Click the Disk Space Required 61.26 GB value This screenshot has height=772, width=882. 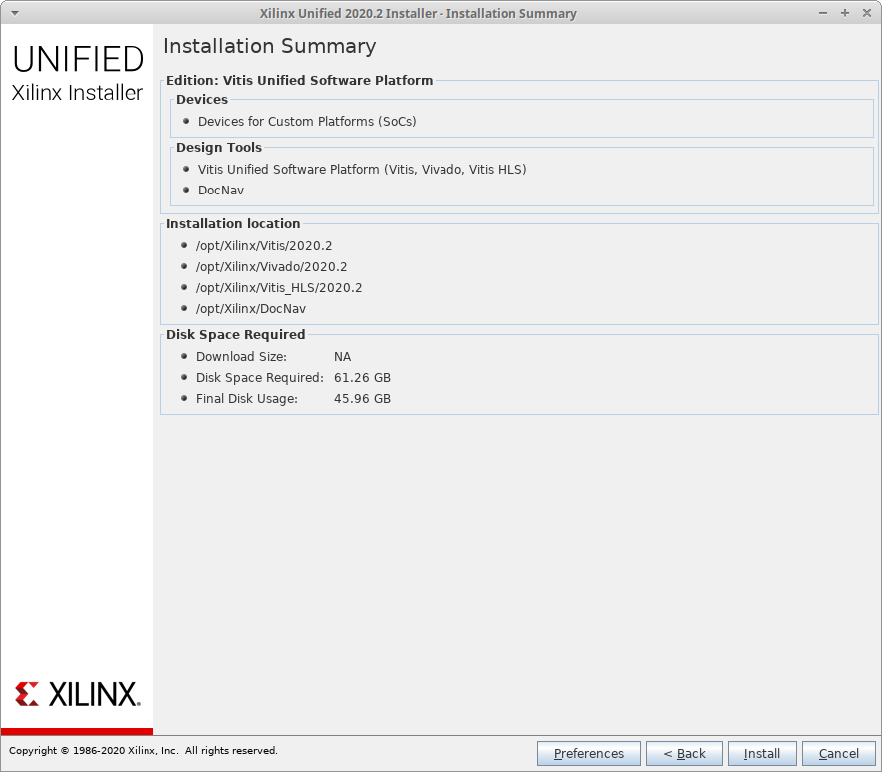[x=362, y=378]
